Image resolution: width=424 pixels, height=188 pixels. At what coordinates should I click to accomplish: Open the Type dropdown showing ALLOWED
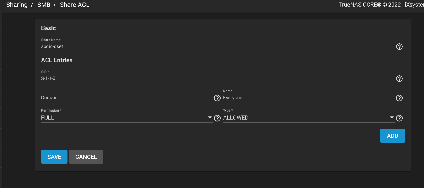309,118
